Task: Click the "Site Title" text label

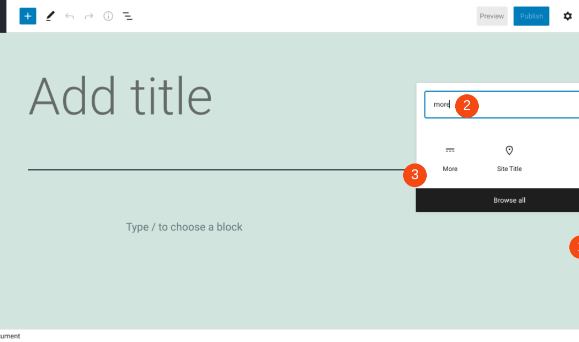Action: point(509,169)
